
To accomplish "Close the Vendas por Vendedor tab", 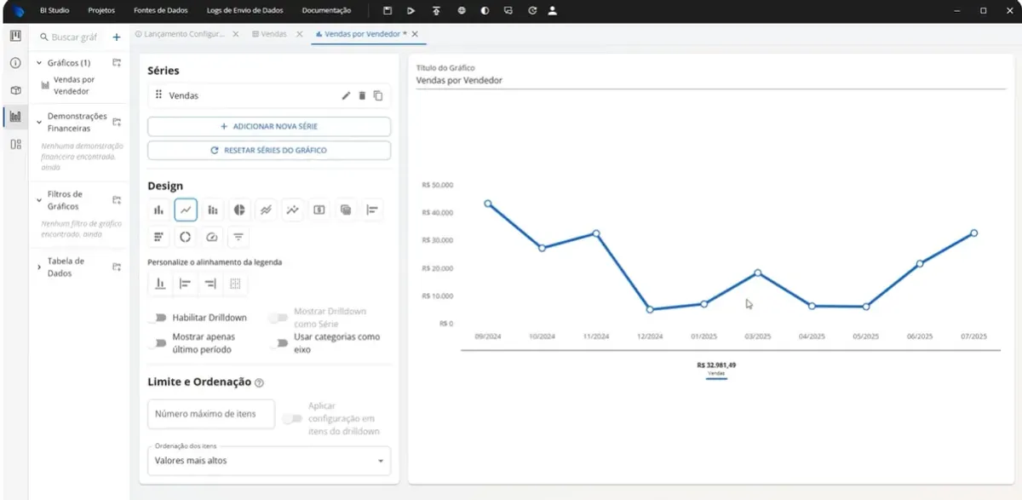I will tap(415, 34).
